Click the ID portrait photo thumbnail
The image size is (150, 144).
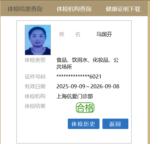[x=38, y=40]
